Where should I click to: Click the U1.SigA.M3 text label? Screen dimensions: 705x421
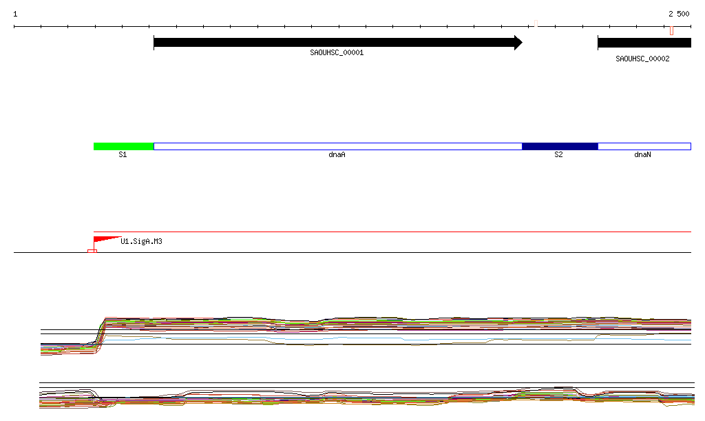pyautogui.click(x=141, y=242)
